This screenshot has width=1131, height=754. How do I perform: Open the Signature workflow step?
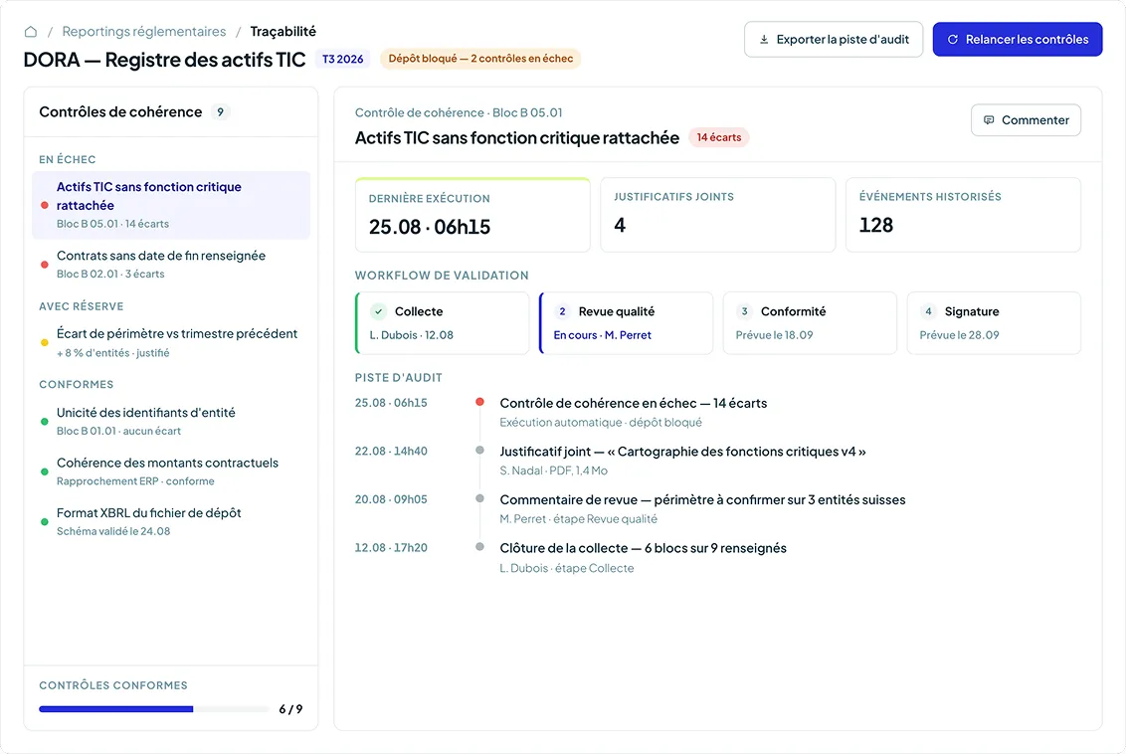tap(994, 323)
